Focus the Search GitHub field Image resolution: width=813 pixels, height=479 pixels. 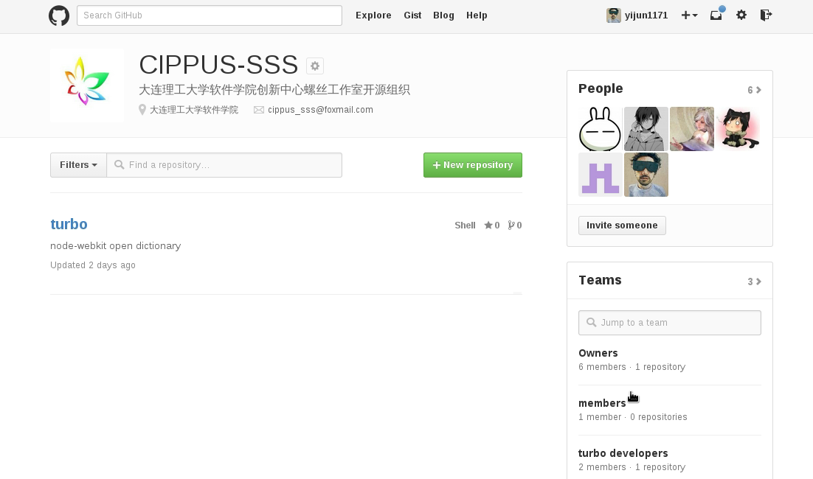pyautogui.click(x=210, y=15)
